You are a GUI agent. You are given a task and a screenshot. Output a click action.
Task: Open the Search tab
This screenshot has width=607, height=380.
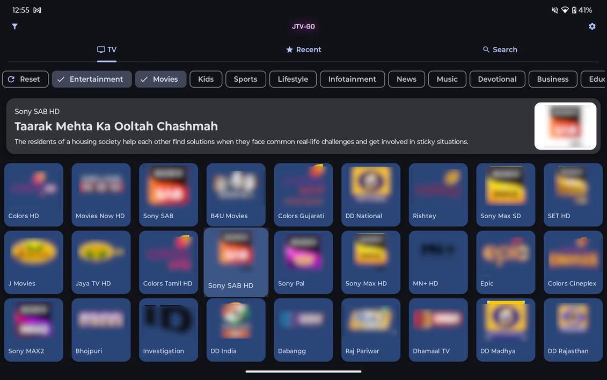click(x=500, y=49)
